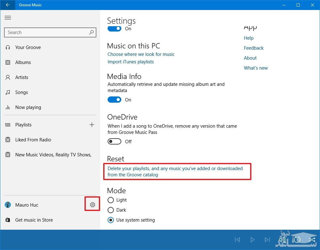Click the Delete your playlists reset link
Image resolution: width=320 pixels, height=250 pixels.
click(175, 171)
